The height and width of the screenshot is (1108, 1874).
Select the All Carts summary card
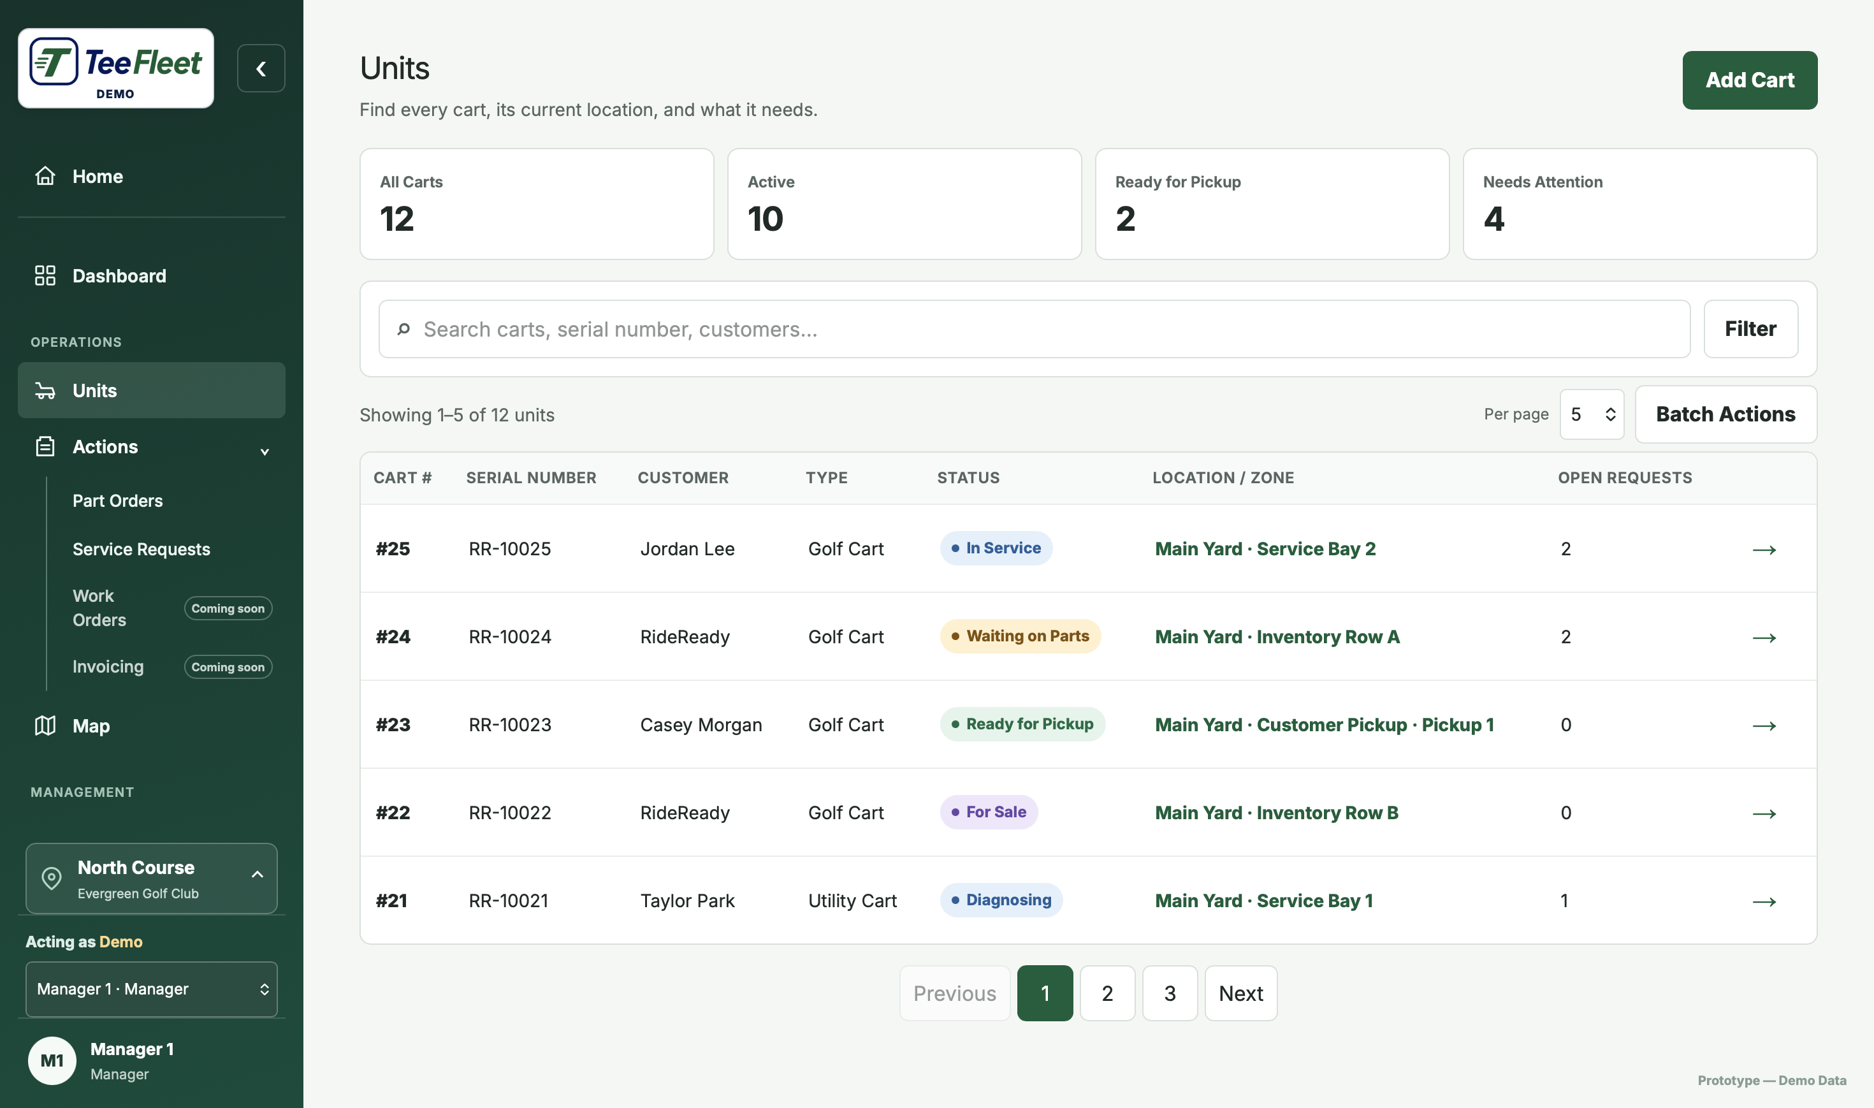(x=537, y=204)
